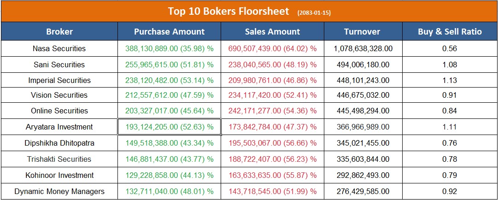Click the Buy & Sell Ratio header
The width and height of the screenshot is (498, 200).
click(450, 32)
